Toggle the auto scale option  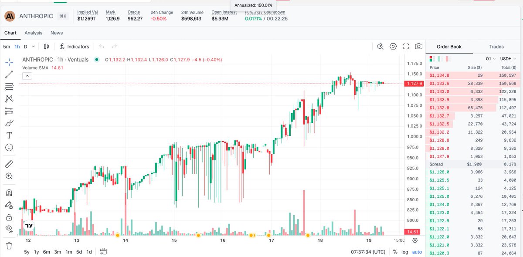(x=417, y=252)
